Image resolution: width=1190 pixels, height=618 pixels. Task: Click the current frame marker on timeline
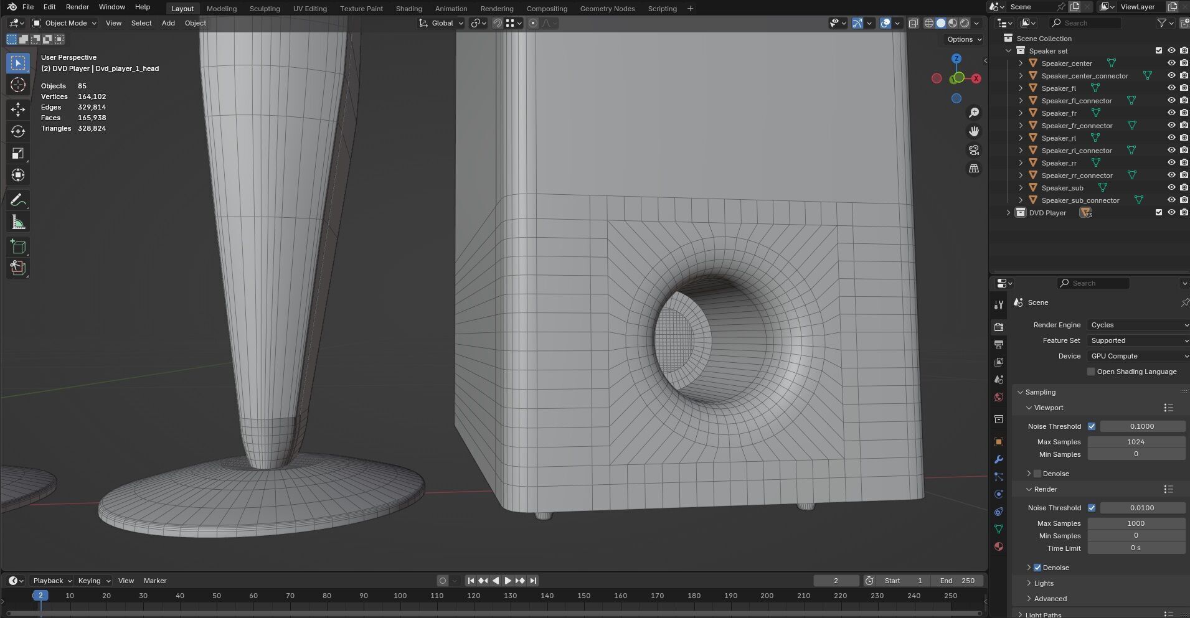click(x=40, y=596)
